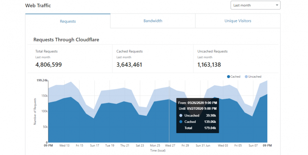Click the dark blue Cached legend dot

click(228, 77)
